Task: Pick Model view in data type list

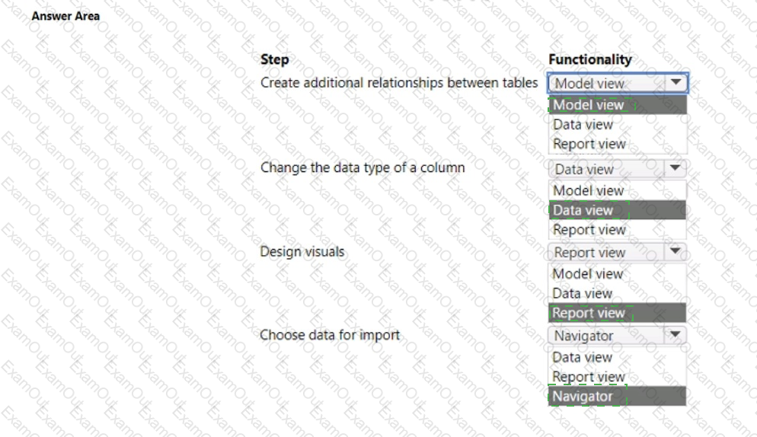Action: [x=617, y=191]
